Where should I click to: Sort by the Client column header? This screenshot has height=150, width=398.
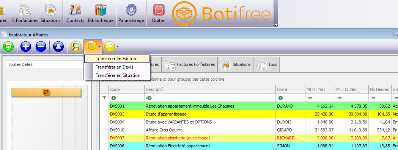click(x=290, y=89)
